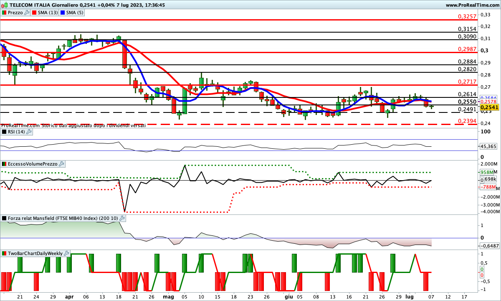Click the blue SMA (5) color swatch
This screenshot has height=301, width=501.
(63, 13)
